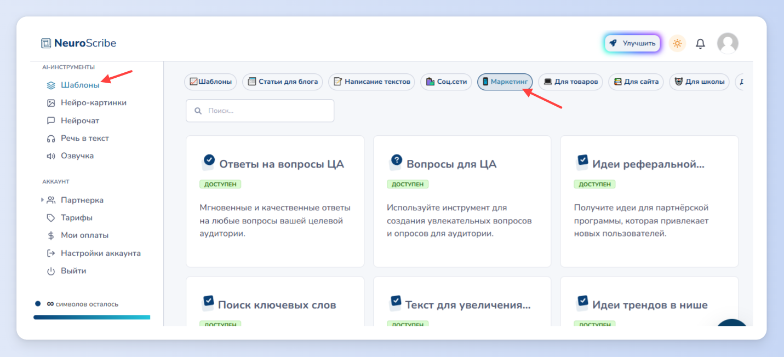Click the Нейрочат chat bubble icon
Viewport: 784px width, 357px height.
click(x=51, y=120)
